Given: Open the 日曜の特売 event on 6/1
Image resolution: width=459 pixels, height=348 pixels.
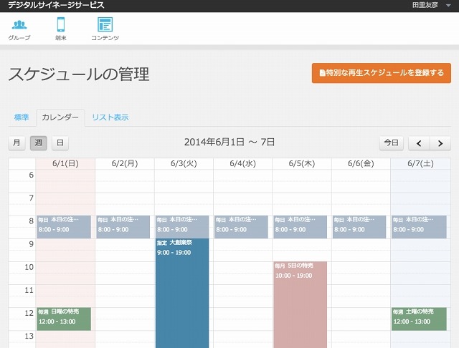Looking at the screenshot, I should pos(64,319).
